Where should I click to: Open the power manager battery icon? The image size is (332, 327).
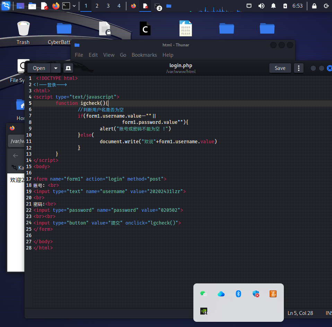tap(285, 6)
